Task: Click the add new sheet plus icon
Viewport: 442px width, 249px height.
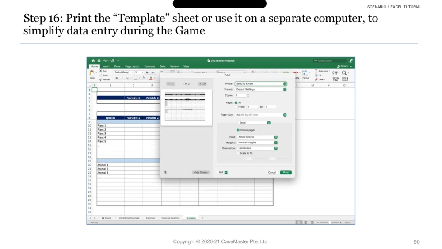Action: 203,218
